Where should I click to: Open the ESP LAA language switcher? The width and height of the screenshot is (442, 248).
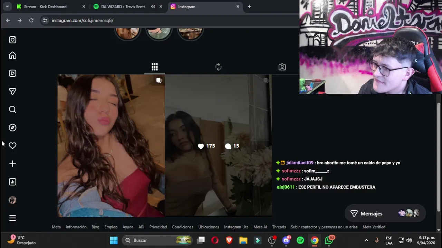click(389, 240)
